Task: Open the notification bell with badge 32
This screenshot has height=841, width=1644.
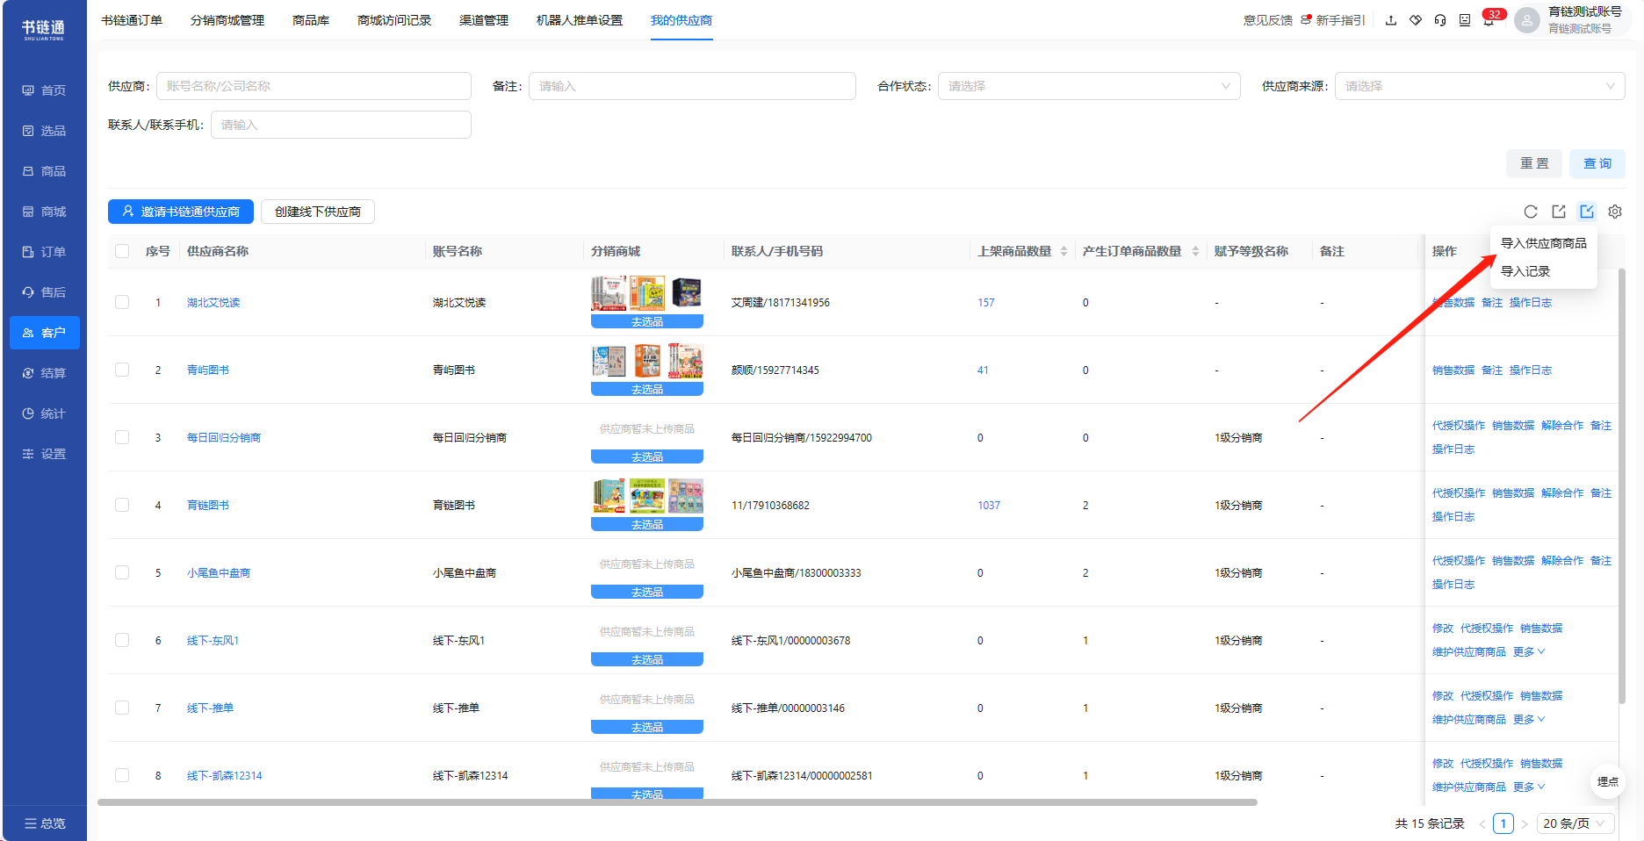Action: pos(1489,20)
